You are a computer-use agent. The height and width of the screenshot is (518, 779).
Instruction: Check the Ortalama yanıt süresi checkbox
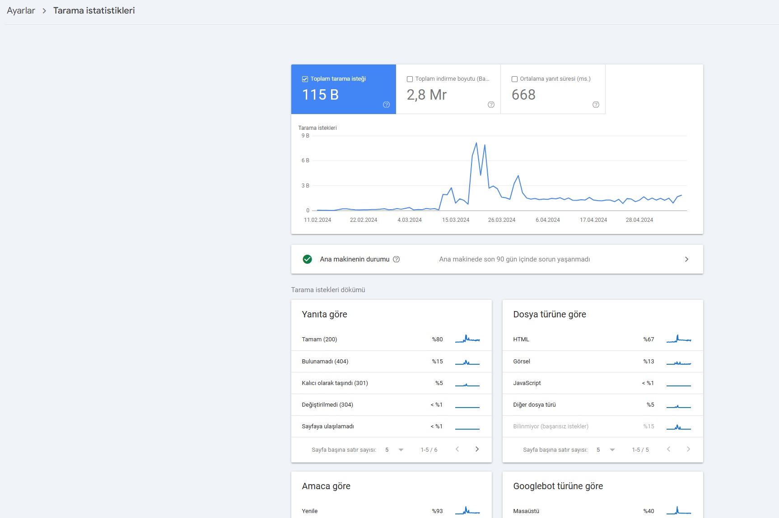(x=514, y=79)
